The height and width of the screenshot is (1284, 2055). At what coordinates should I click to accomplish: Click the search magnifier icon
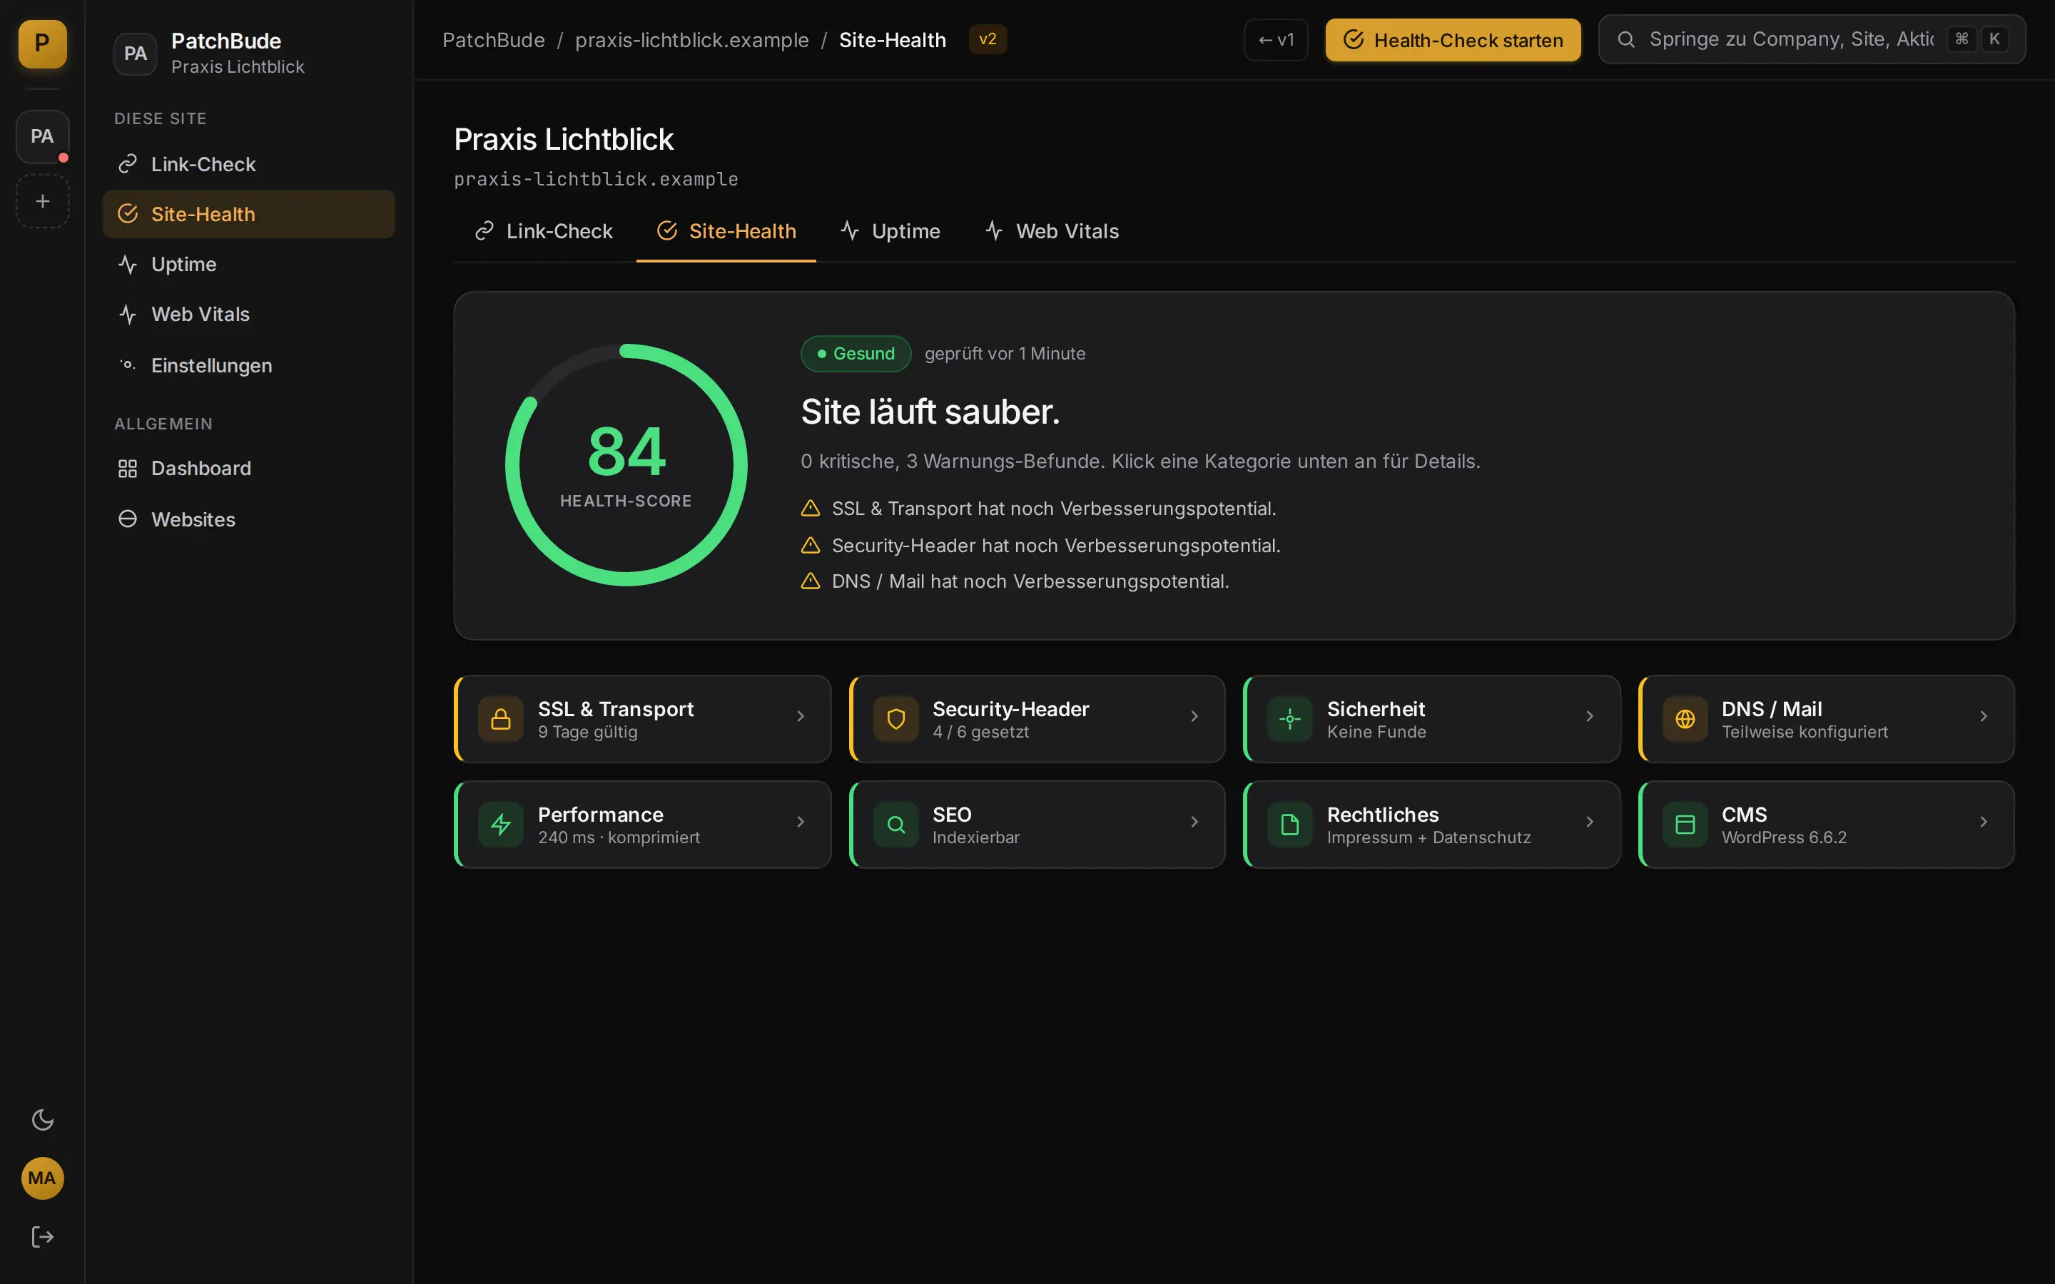(x=1625, y=39)
